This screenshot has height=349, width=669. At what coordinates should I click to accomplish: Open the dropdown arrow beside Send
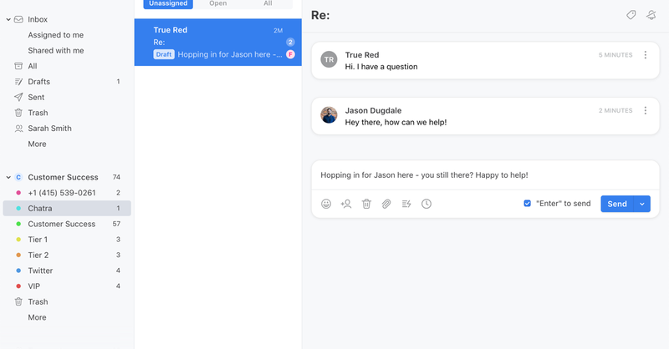(642, 204)
